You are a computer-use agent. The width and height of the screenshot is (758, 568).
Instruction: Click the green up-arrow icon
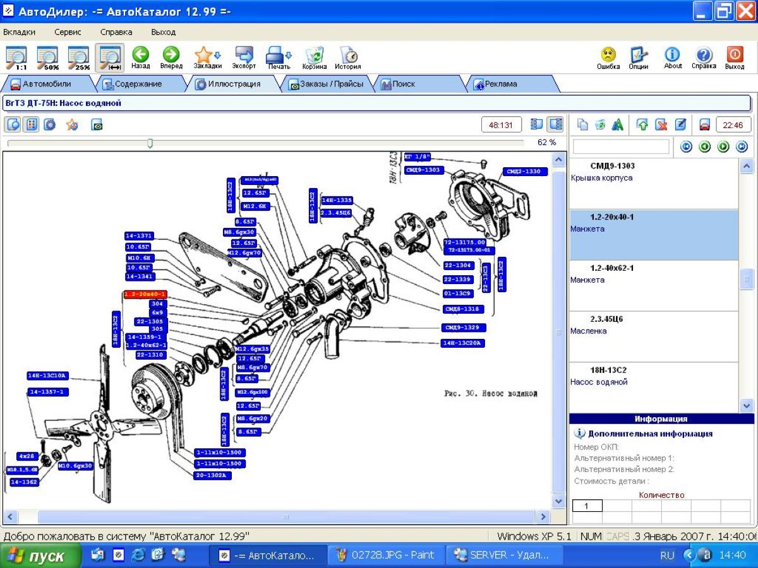[x=642, y=125]
